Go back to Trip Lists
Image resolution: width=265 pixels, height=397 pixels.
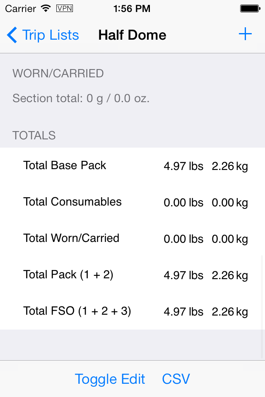(x=43, y=35)
